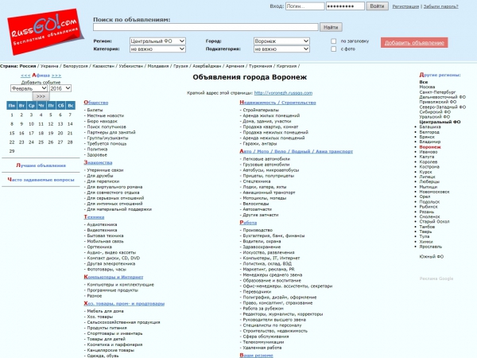Go to previous Афиша with '<<<'
477x358 pixels.
tap(25, 76)
